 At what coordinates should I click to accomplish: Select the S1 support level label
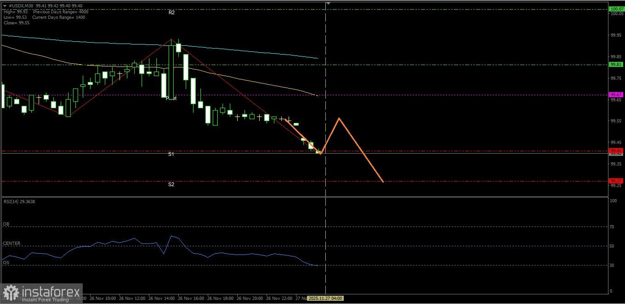click(171, 155)
